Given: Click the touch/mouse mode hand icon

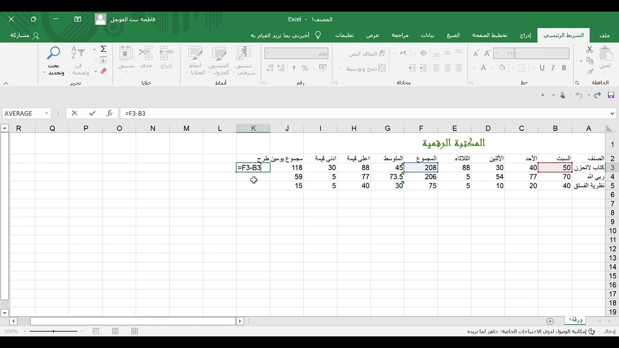Looking at the screenshot, I should 562,95.
